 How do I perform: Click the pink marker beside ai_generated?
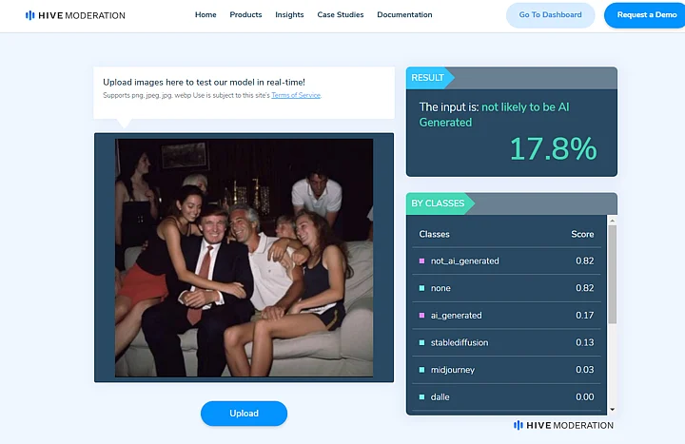click(421, 316)
